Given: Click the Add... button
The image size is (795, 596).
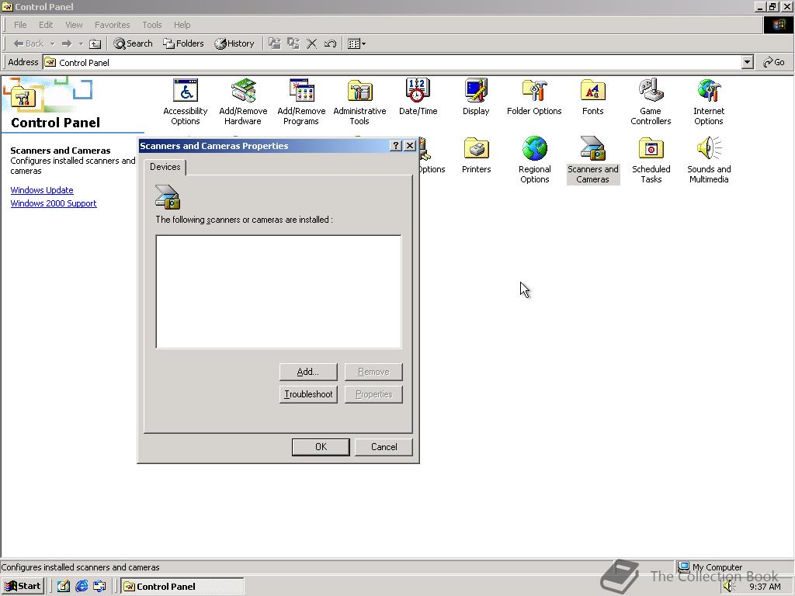Looking at the screenshot, I should tap(307, 372).
